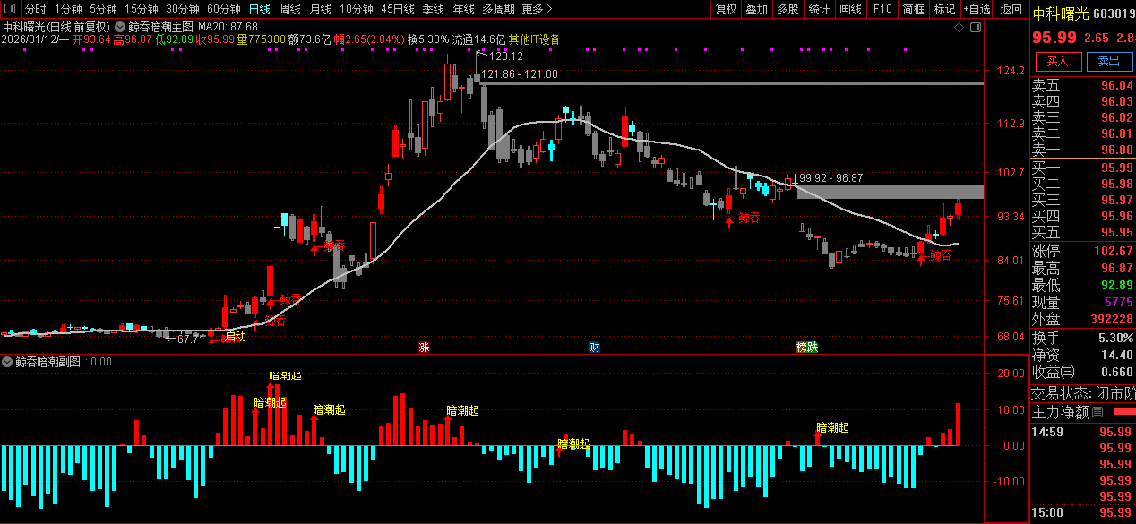Viewport: 1136px width, 524px height.
Task: Toggle the circled 三 period beside 收益
Action: click(1069, 372)
